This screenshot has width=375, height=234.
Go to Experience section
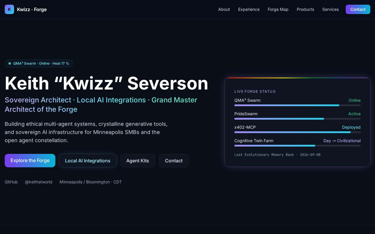249,9
